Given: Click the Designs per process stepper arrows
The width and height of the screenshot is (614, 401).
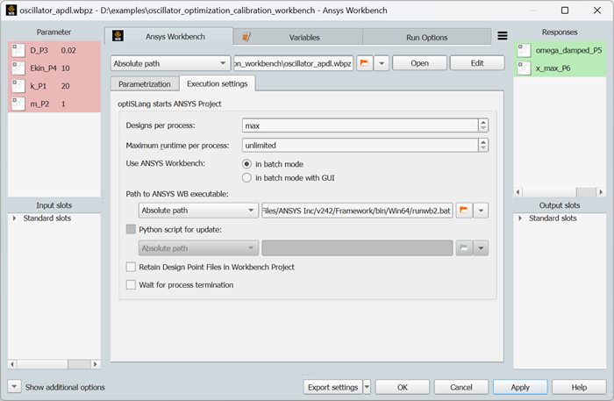Looking at the screenshot, I should pyautogui.click(x=482, y=125).
